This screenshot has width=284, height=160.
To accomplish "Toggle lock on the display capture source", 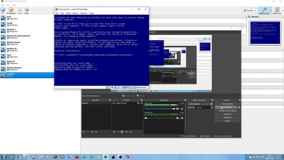I will click(142, 103).
